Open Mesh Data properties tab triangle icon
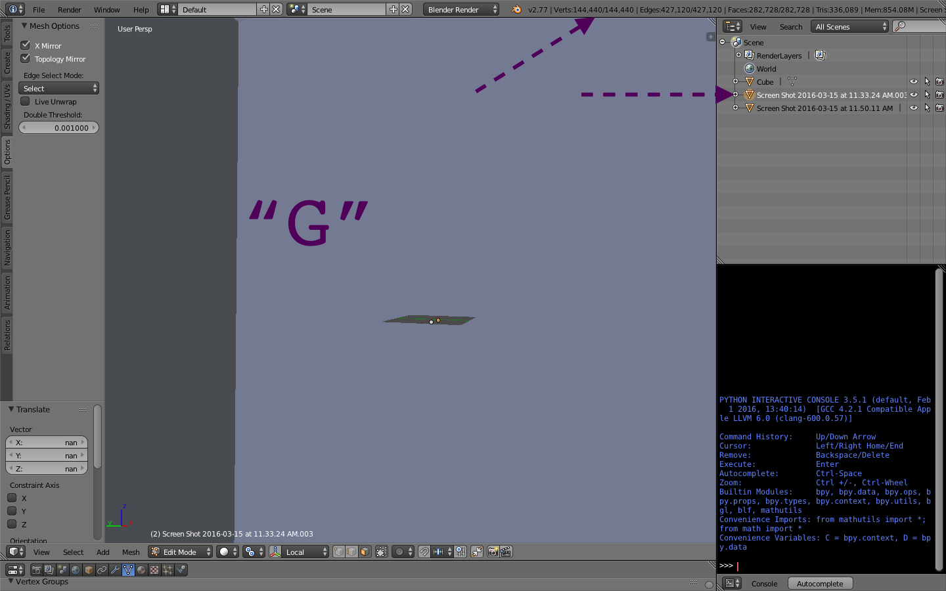Viewport: 946px width, 591px height. 128,570
